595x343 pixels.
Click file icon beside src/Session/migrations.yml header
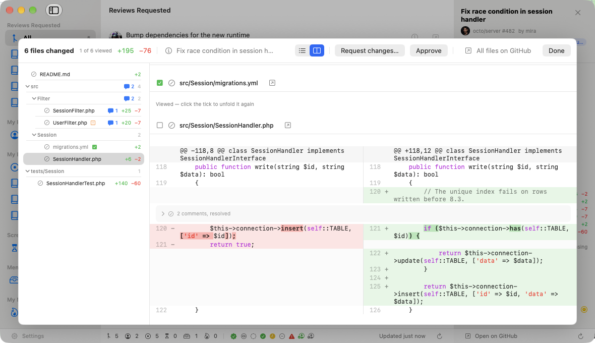[171, 83]
